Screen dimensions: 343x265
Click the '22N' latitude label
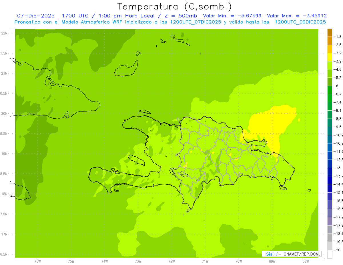click(5, 33)
